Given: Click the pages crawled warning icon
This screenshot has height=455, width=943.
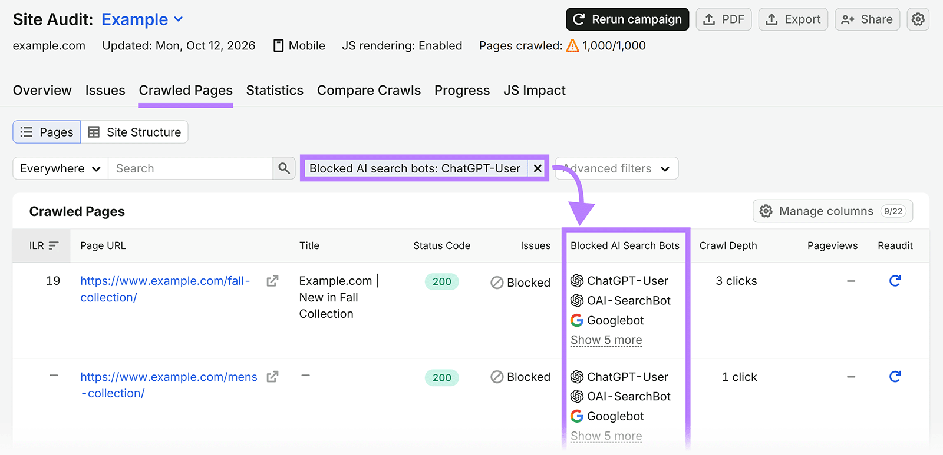Looking at the screenshot, I should [572, 46].
